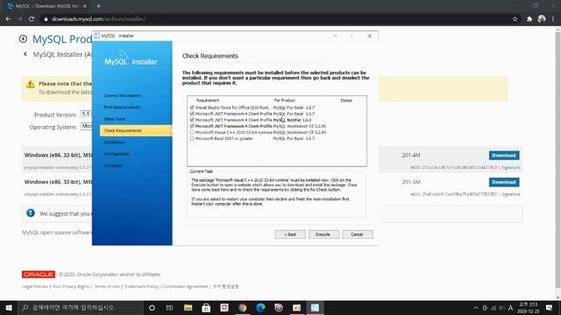The image size is (561, 315).
Task: Open Signature link under 201.5M download
Action: 510,194
